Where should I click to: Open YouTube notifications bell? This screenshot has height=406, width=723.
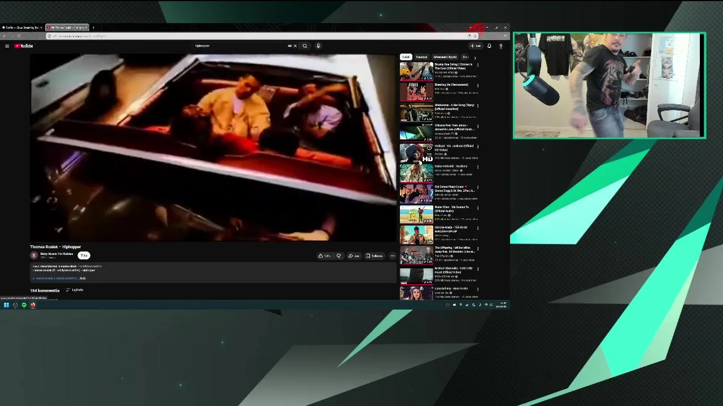click(x=489, y=46)
